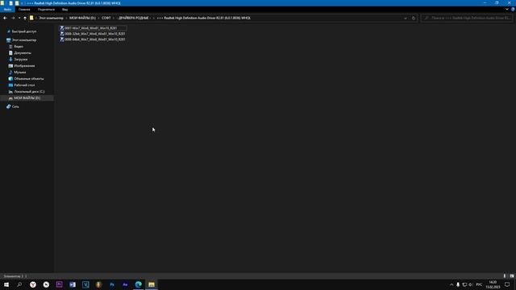This screenshot has height=290, width=516.
Task: Open Yandex browser from the taskbar
Action: coord(33,284)
